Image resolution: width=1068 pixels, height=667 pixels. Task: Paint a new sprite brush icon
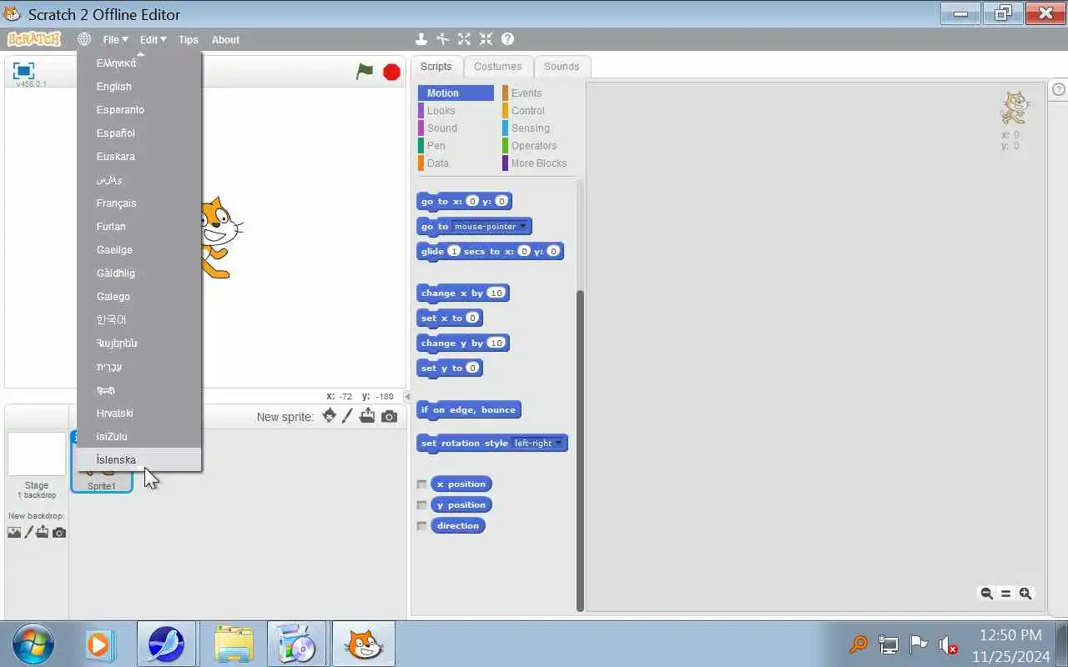[x=348, y=416]
